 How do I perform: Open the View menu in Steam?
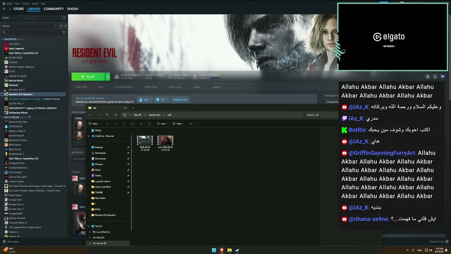(17, 4)
